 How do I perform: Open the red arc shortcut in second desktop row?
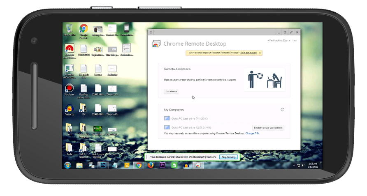click(x=69, y=51)
